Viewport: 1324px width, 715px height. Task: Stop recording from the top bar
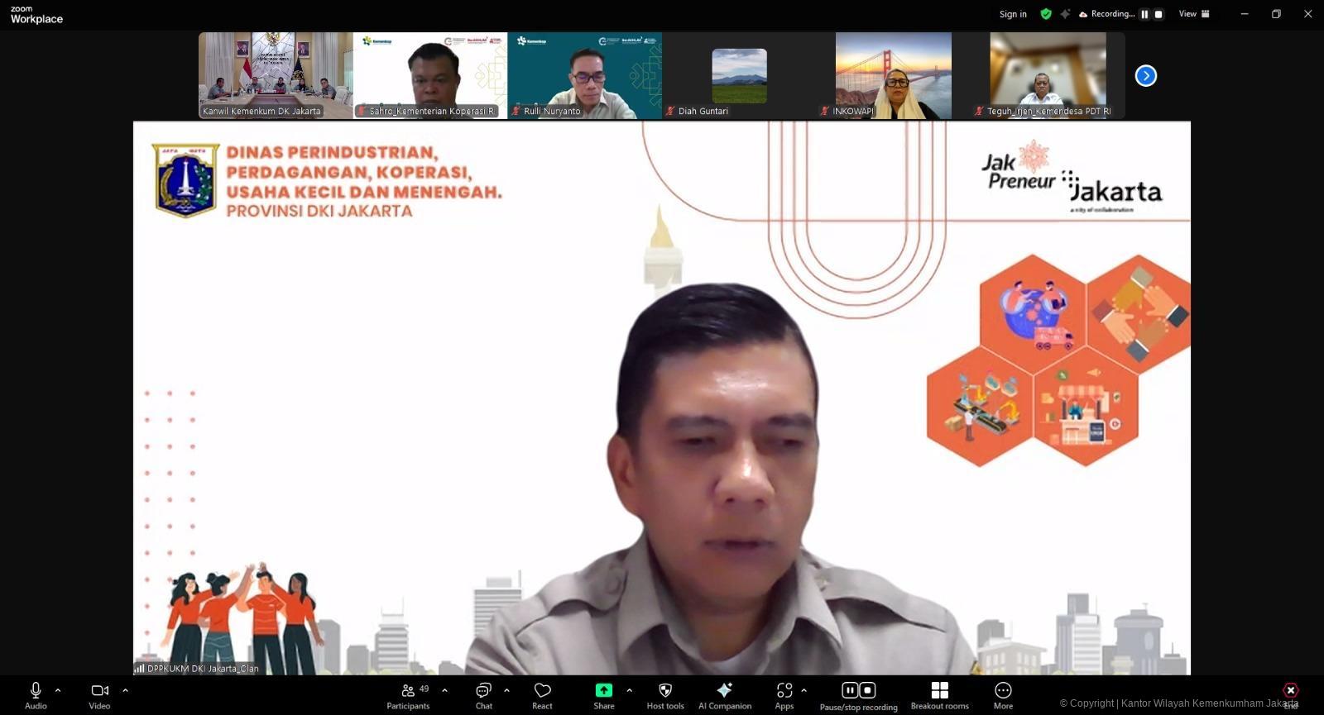click(x=1158, y=14)
